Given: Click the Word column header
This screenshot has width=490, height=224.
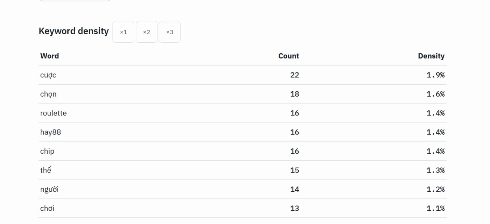Looking at the screenshot, I should (50, 56).
